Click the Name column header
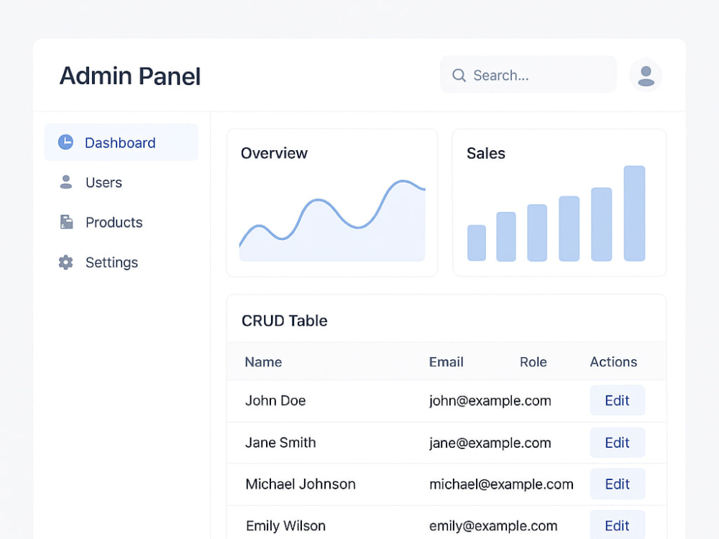Image resolution: width=719 pixels, height=539 pixels. tap(263, 362)
